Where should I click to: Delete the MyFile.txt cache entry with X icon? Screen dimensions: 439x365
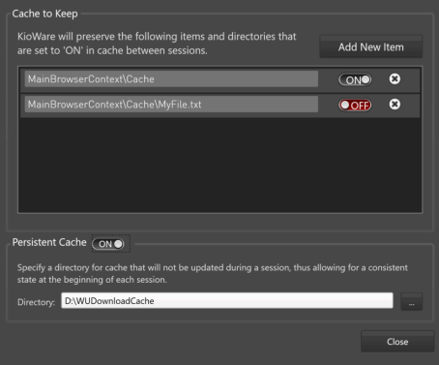395,105
